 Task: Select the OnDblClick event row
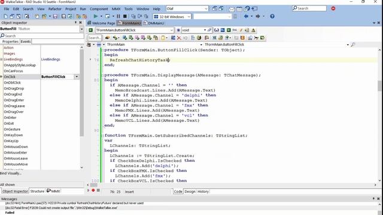coord(41,82)
